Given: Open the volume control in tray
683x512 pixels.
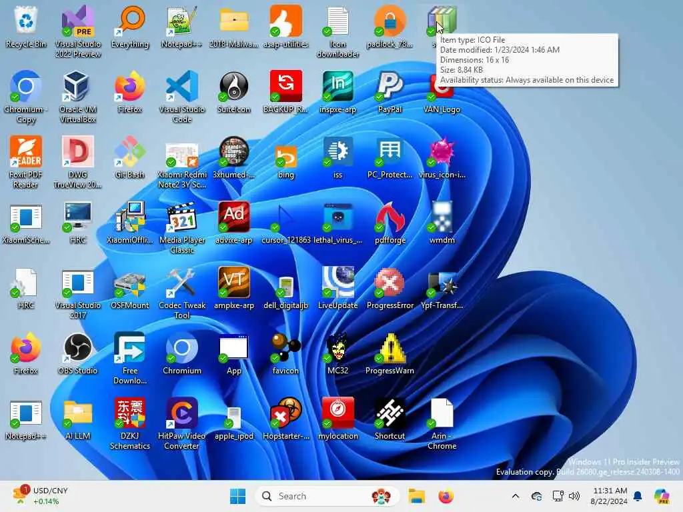Looking at the screenshot, I should tap(574, 496).
